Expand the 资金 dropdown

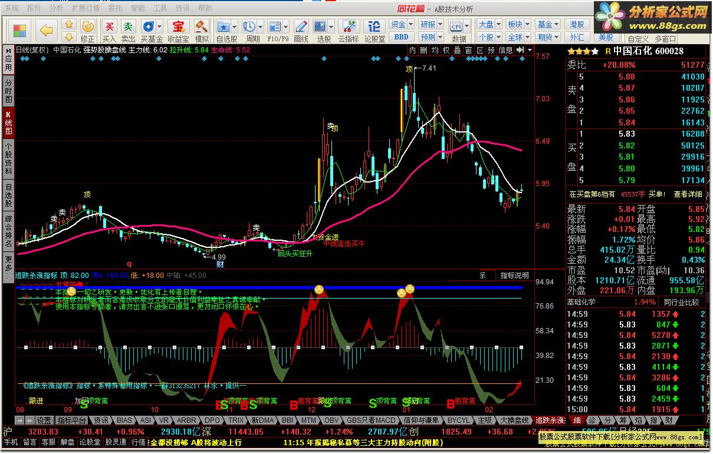click(x=411, y=24)
